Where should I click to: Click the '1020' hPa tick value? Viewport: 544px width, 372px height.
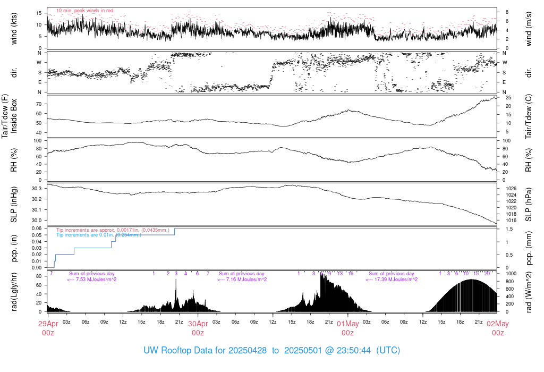[x=511, y=207]
